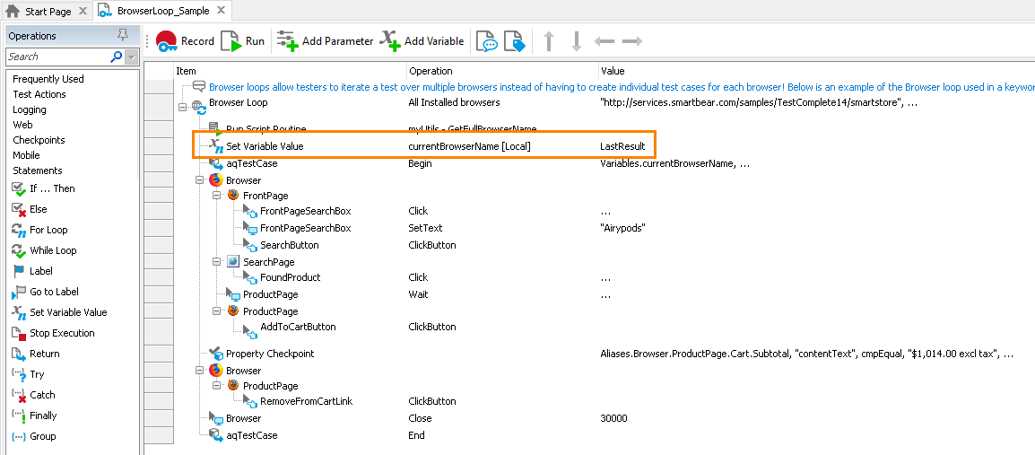Select the While Loop operation

click(53, 250)
